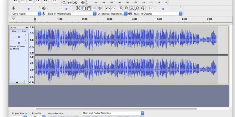Click the Zoom Out icon
The height and width of the screenshot is (117, 235).
tap(127, 8)
